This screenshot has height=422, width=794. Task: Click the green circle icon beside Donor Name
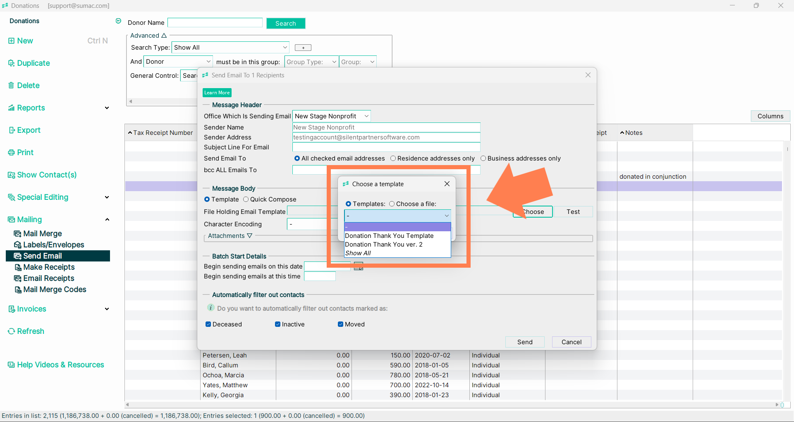point(118,21)
